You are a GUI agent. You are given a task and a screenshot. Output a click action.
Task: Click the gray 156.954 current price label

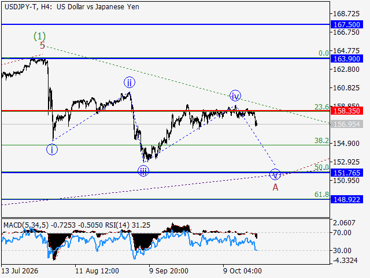tap(347, 124)
